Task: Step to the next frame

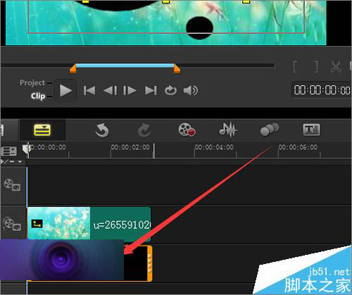Action: [x=130, y=91]
